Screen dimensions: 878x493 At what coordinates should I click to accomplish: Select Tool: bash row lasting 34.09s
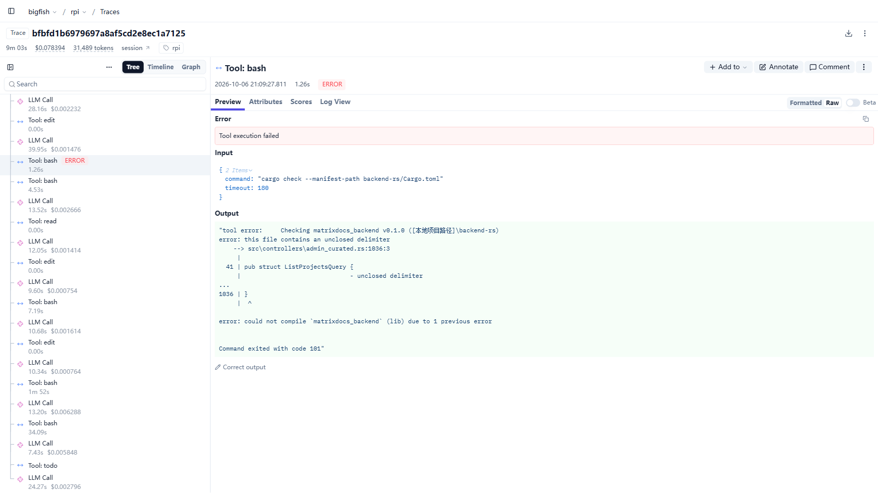(x=105, y=428)
